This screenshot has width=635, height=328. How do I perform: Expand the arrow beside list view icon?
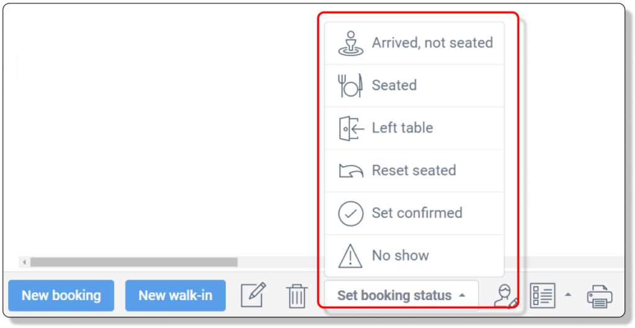tap(568, 295)
